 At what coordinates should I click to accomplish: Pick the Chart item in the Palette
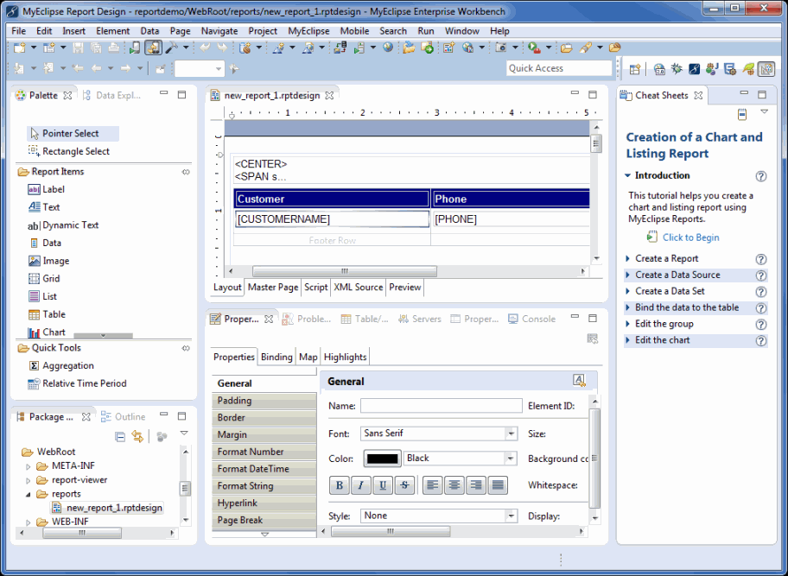[54, 332]
